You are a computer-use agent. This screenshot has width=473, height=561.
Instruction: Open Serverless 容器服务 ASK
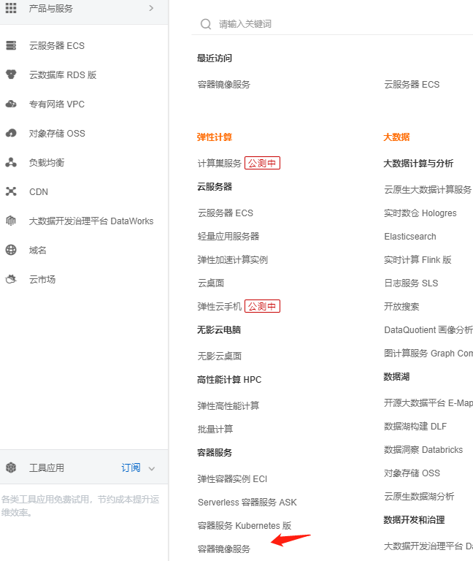[247, 503]
